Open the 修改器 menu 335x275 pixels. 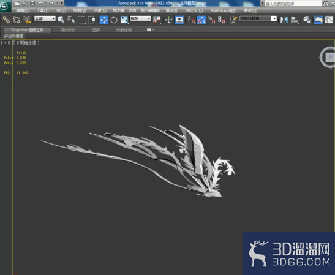[x=118, y=10]
